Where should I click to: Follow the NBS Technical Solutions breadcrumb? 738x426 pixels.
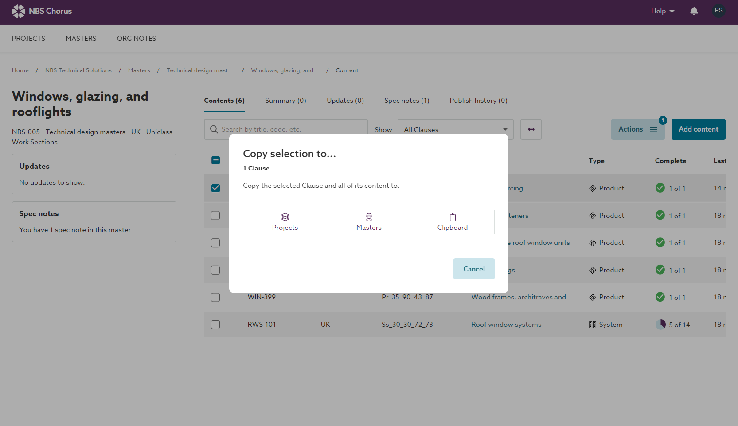78,70
